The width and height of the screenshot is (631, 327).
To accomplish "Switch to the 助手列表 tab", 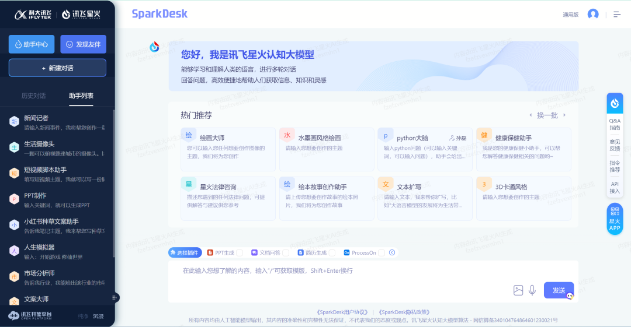I will pos(81,96).
